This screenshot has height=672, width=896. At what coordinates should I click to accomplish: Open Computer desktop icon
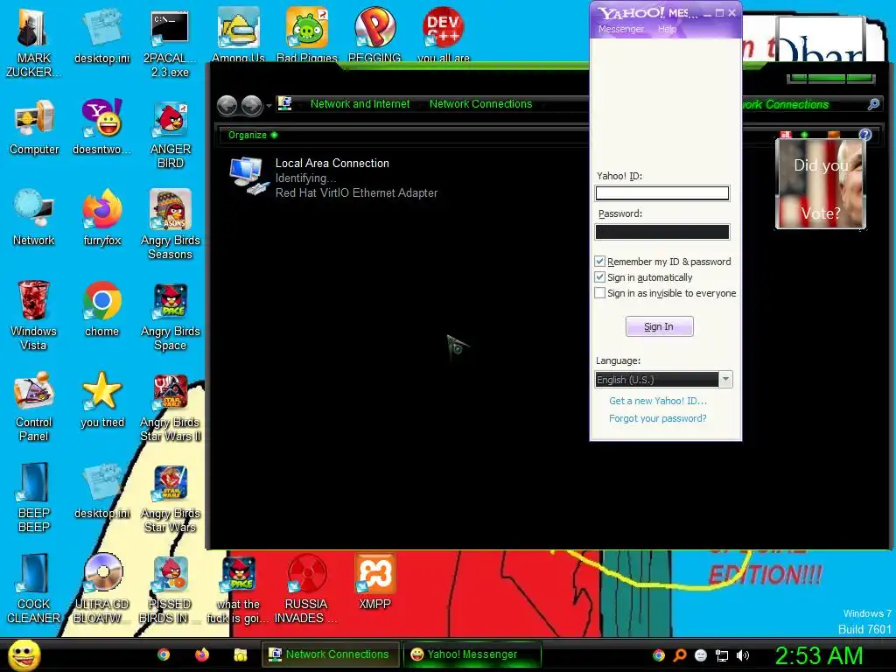pos(34,127)
